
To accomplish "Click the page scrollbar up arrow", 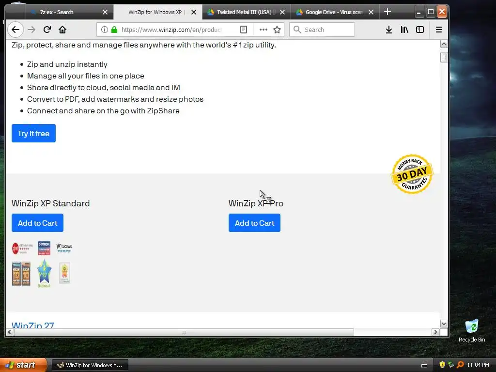I will 444,44.
